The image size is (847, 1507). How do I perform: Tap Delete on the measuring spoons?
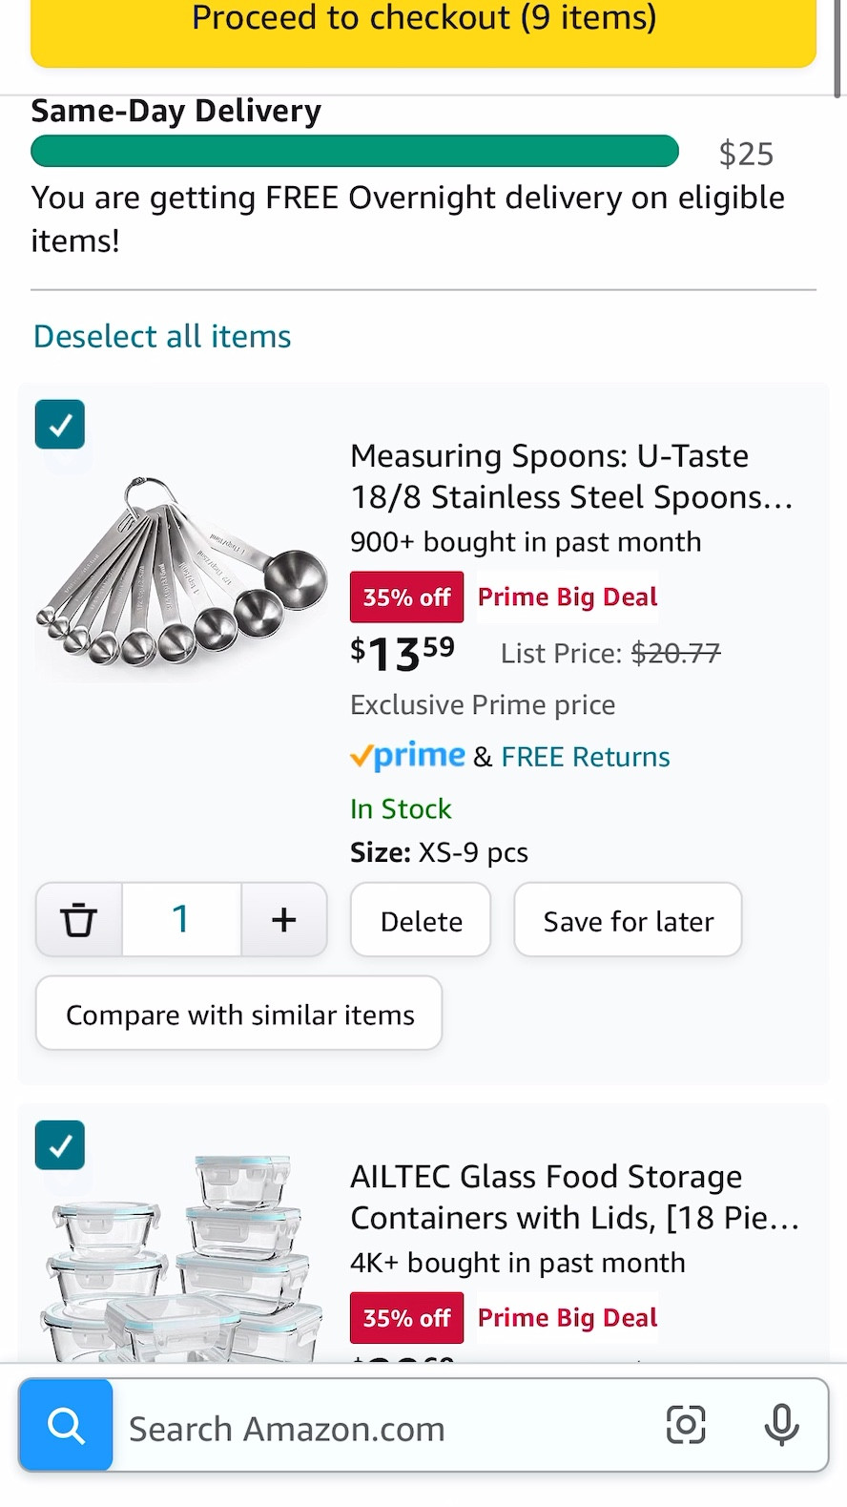click(x=420, y=919)
